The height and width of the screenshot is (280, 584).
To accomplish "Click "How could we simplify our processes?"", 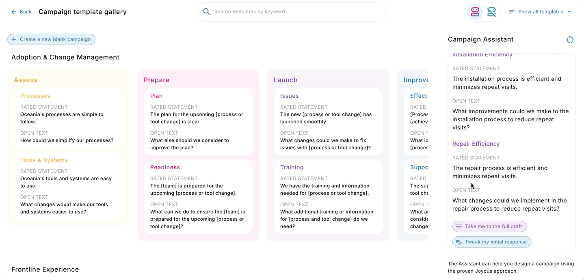I will [x=67, y=140].
